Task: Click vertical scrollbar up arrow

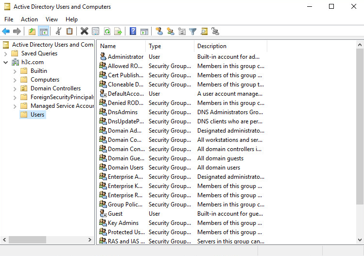Action: coord(360,45)
